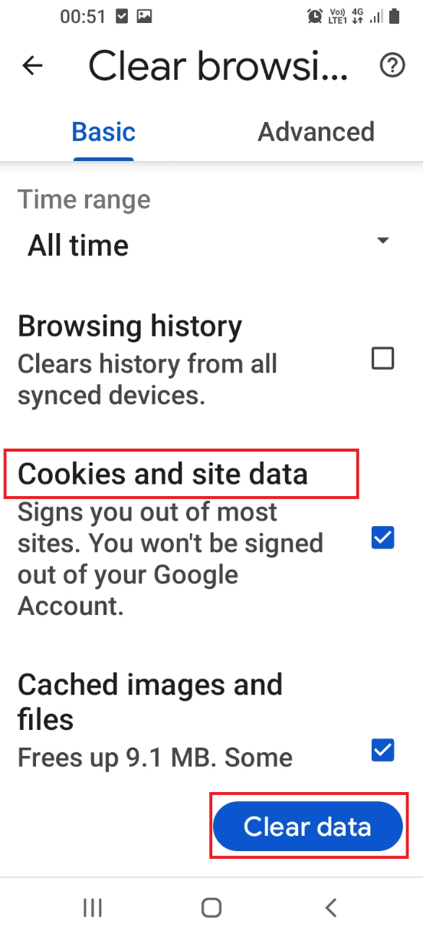Tap the signal strength icon

point(377,15)
